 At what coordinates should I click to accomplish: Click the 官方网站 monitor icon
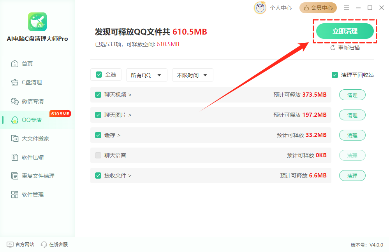(x=10, y=245)
